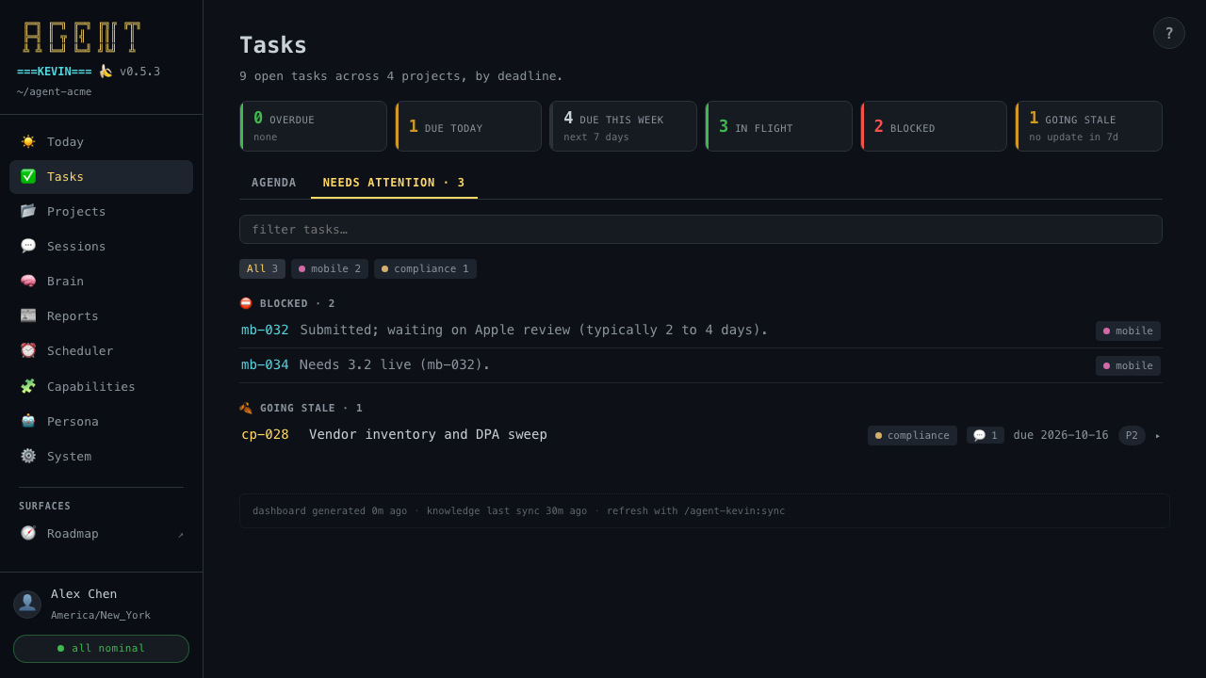Viewport: 1206px width, 678px height.
Task: Click the Vendor inventory and DPA sweep title
Action: click(428, 434)
